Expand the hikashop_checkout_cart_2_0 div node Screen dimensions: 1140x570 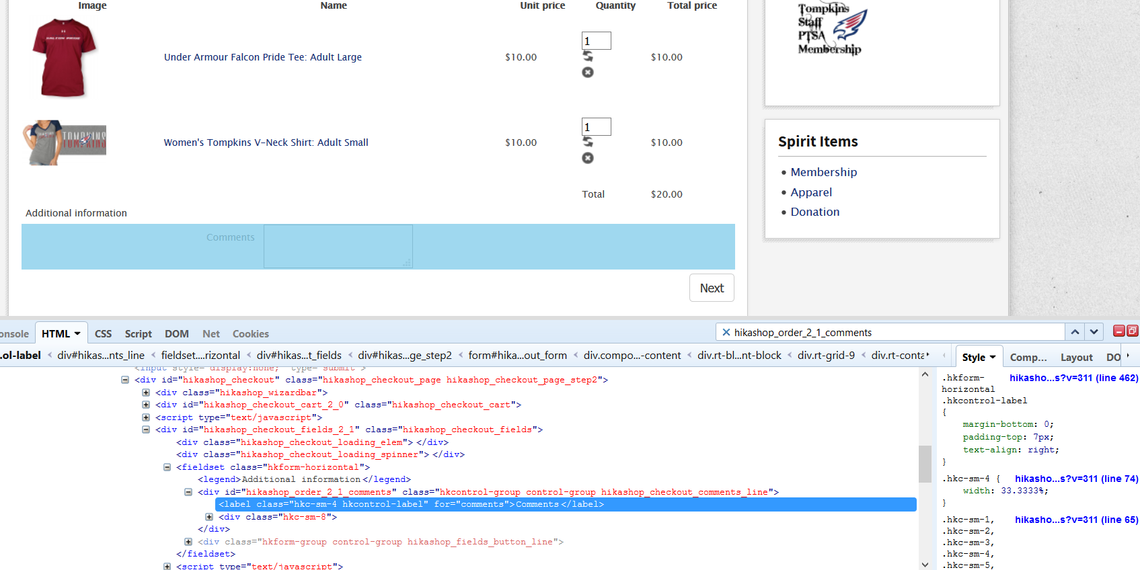[146, 405]
